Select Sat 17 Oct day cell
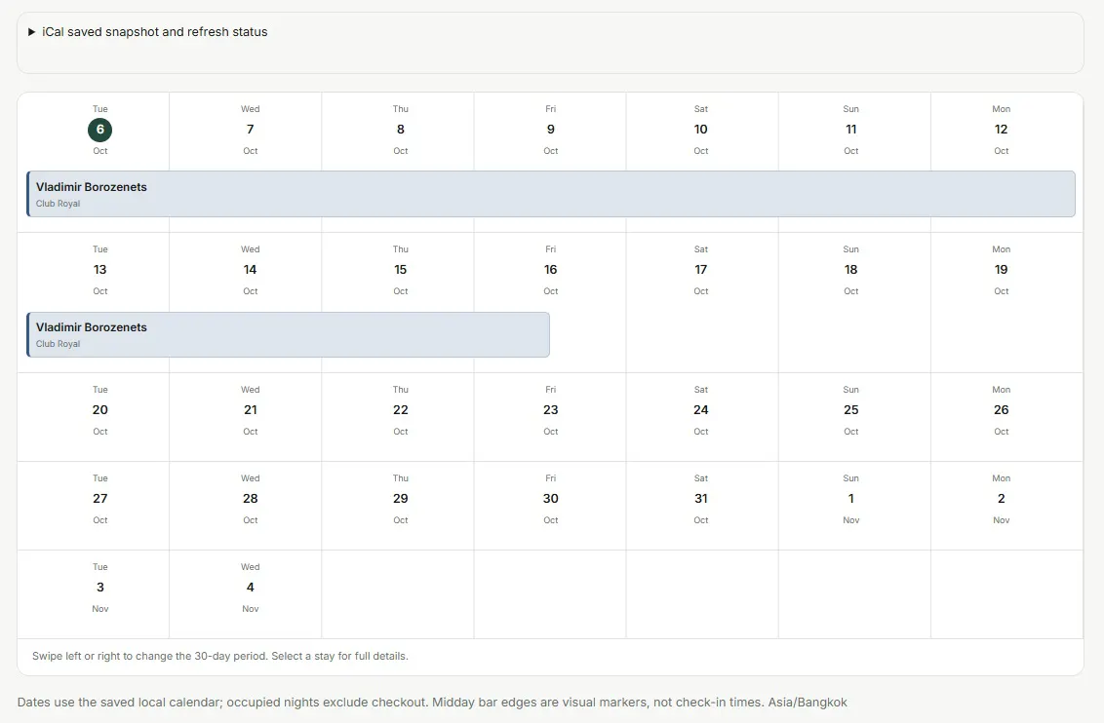Viewport: 1104px width, 723px height. 702,302
